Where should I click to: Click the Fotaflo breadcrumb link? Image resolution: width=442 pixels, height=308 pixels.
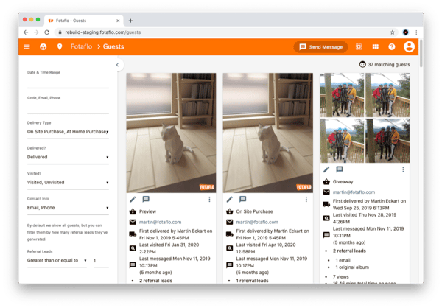coord(81,47)
